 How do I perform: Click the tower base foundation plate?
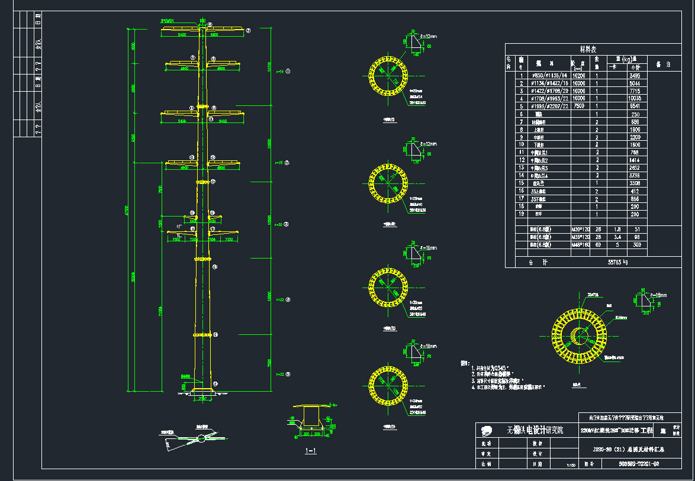202,391
